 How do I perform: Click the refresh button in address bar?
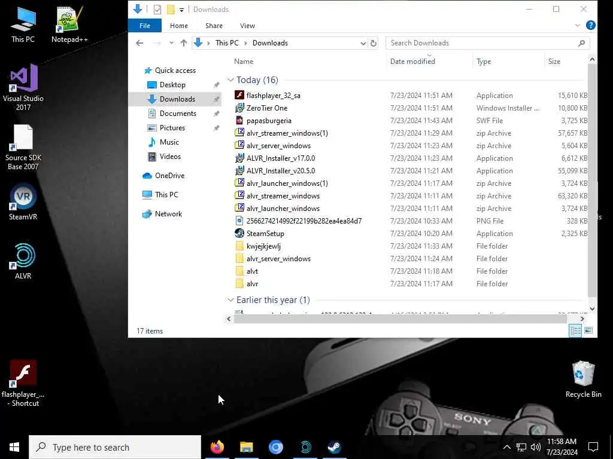point(374,43)
